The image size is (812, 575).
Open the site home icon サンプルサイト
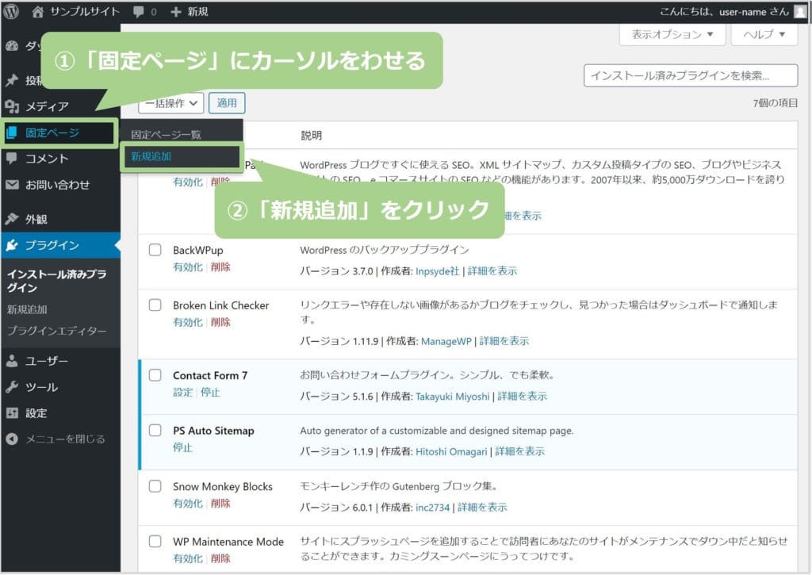37,11
